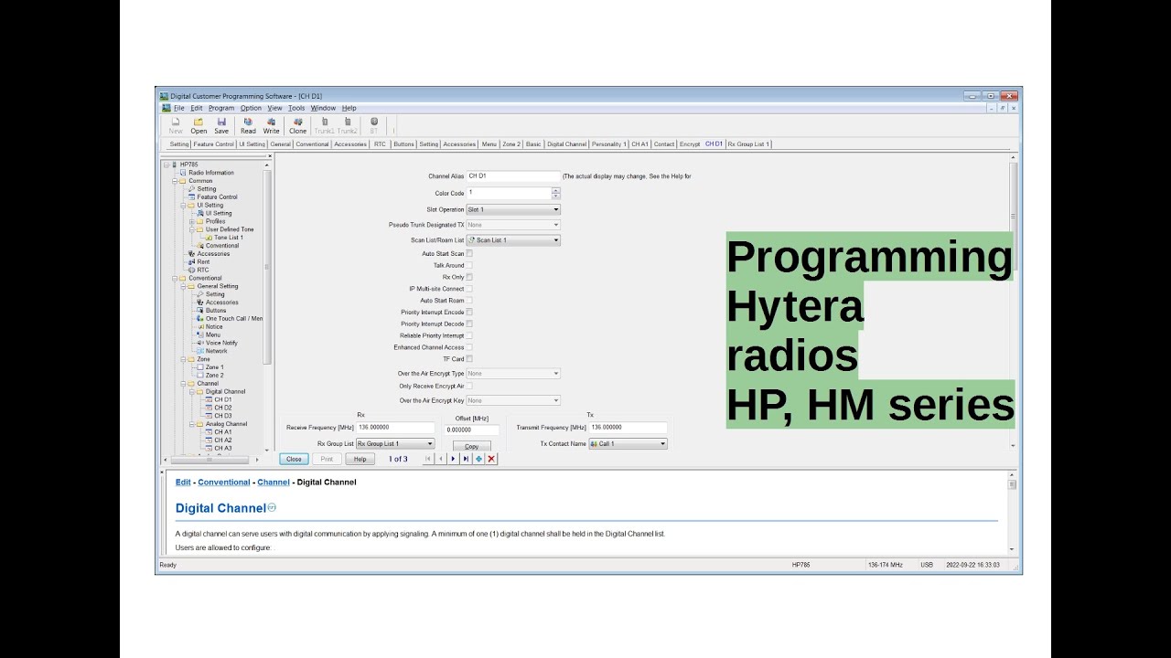Click the Copy offset button
1171x658 pixels.
click(472, 447)
